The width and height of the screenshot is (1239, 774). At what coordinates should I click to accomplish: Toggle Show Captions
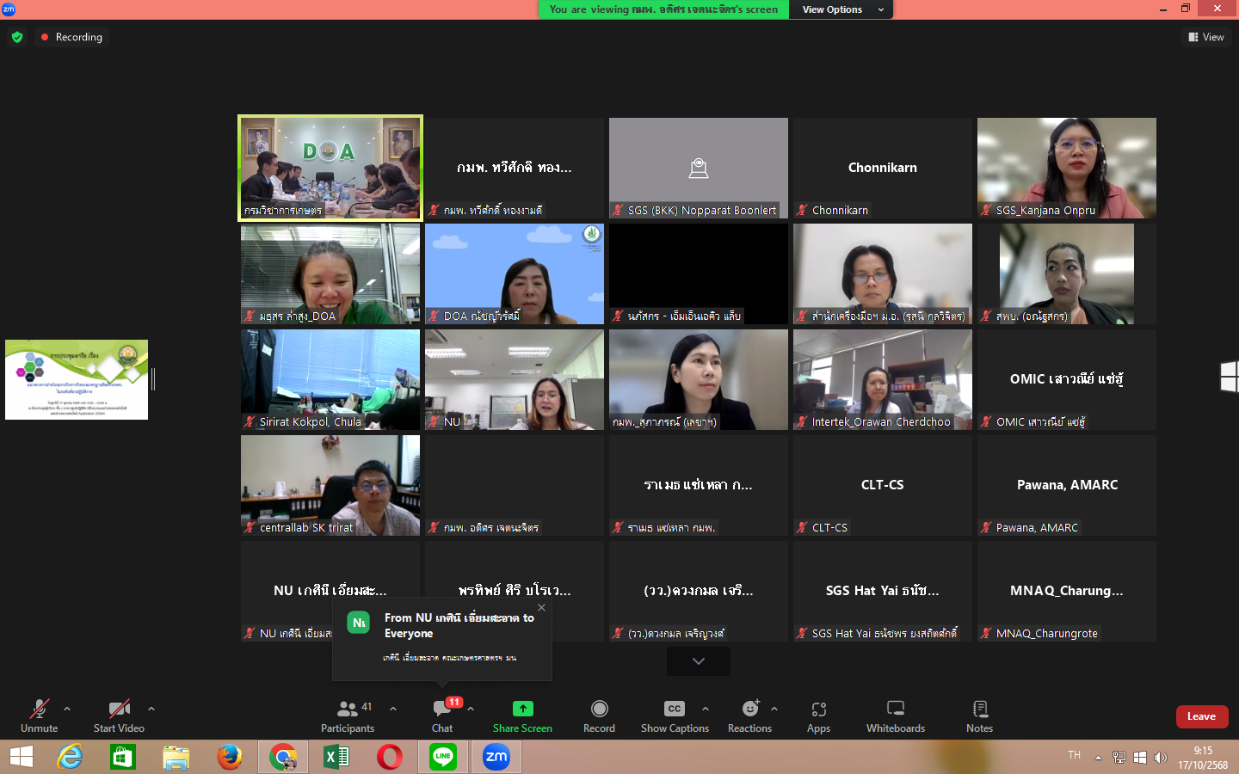coord(675,709)
